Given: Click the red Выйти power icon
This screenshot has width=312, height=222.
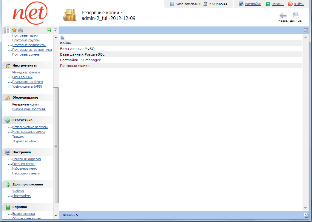Looking at the screenshot, I should (x=290, y=4).
